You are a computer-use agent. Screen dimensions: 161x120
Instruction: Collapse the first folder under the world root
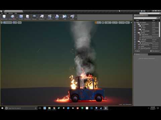[x=138, y=24]
